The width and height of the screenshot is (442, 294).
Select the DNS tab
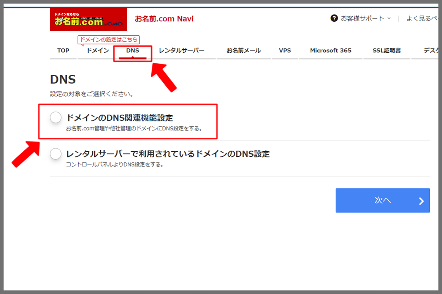[133, 50]
